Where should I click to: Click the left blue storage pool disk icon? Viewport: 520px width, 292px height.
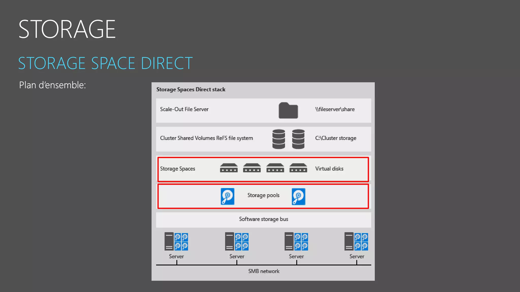coord(227,196)
